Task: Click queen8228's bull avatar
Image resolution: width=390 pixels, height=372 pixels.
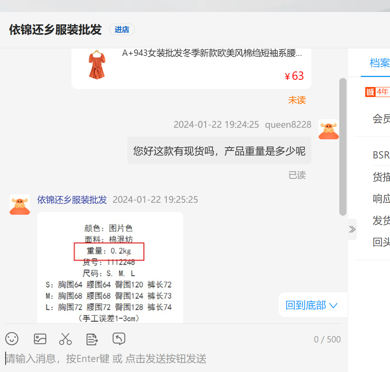Action: (329, 130)
